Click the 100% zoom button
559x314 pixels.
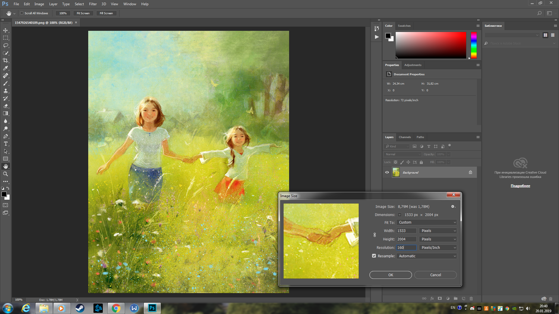pyautogui.click(x=63, y=13)
